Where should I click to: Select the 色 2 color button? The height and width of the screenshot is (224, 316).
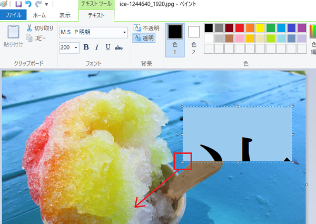pos(194,40)
